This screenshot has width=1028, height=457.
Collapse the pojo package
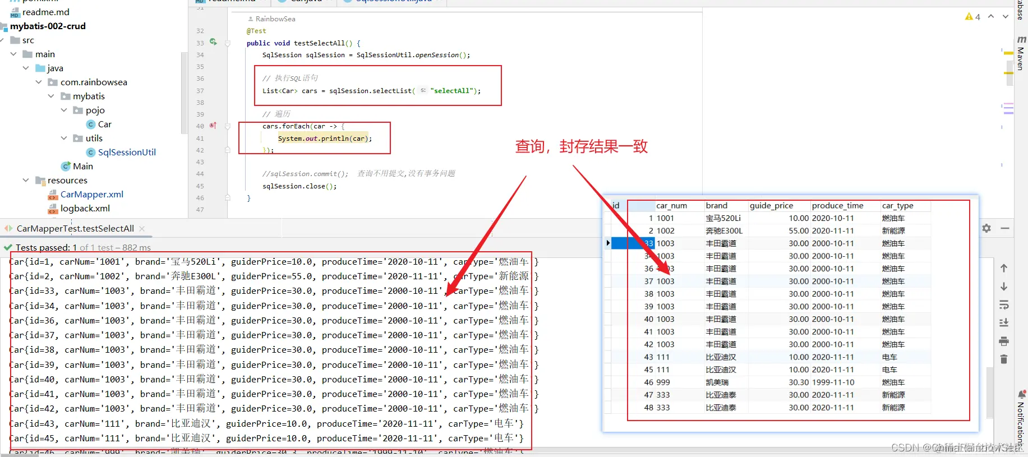coord(64,110)
